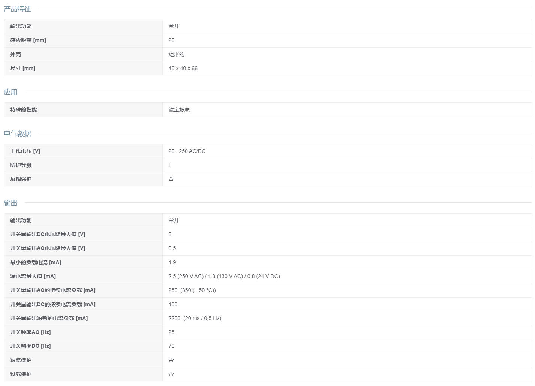Select the 开关频率AC [Hz] row label

[30, 332]
